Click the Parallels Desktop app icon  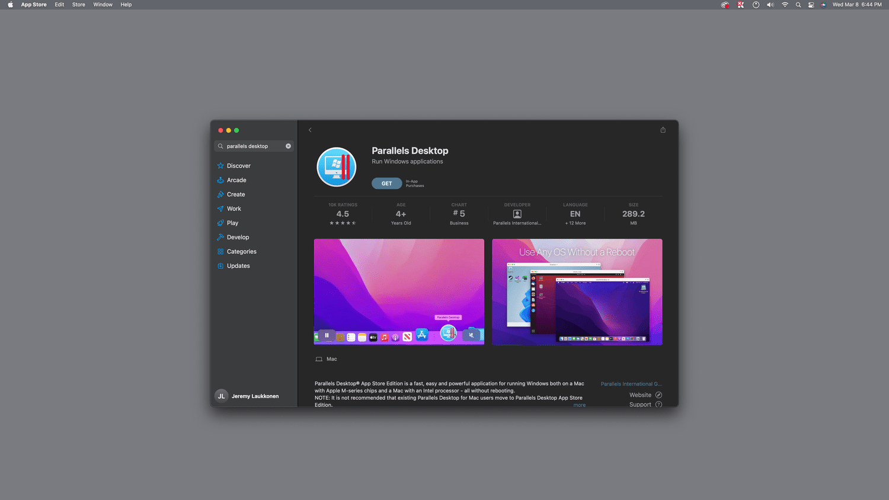(x=337, y=167)
